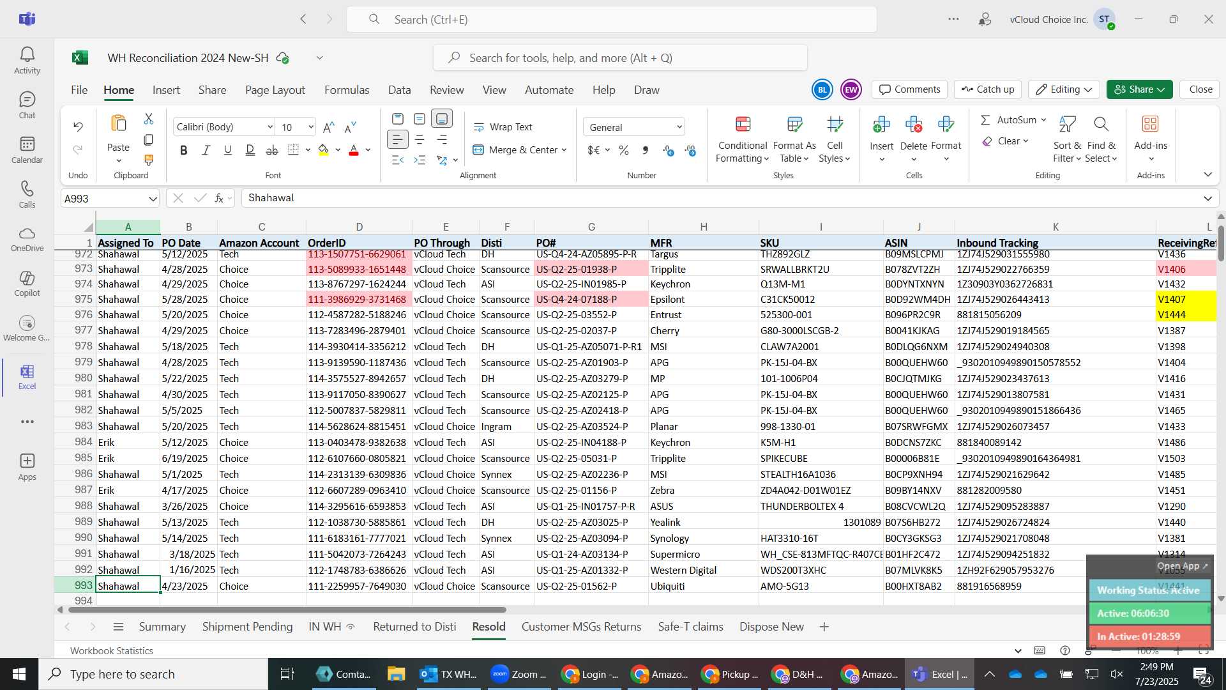This screenshot has width=1226, height=690.
Task: Toggle italic formatting
Action: [206, 150]
